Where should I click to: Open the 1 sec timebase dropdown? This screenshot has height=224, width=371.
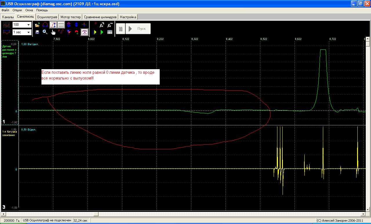point(29,32)
